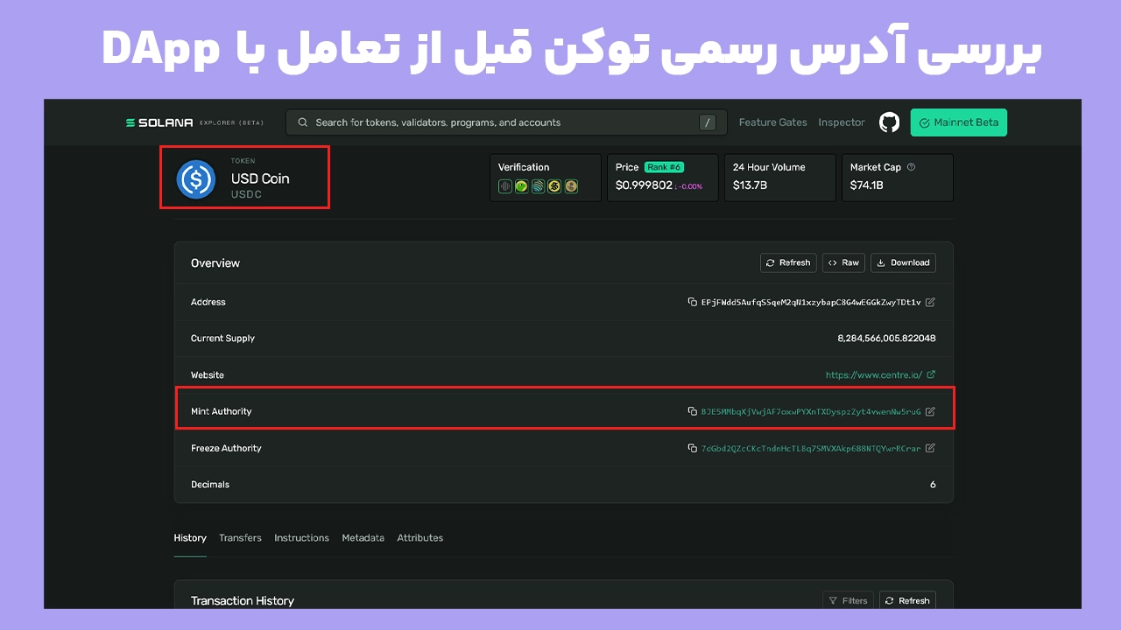Click the search input field
The image size is (1121, 630).
(x=506, y=122)
